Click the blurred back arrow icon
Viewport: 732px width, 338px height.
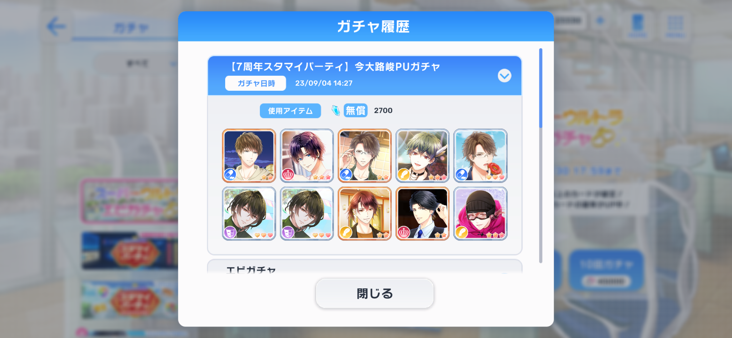56,26
